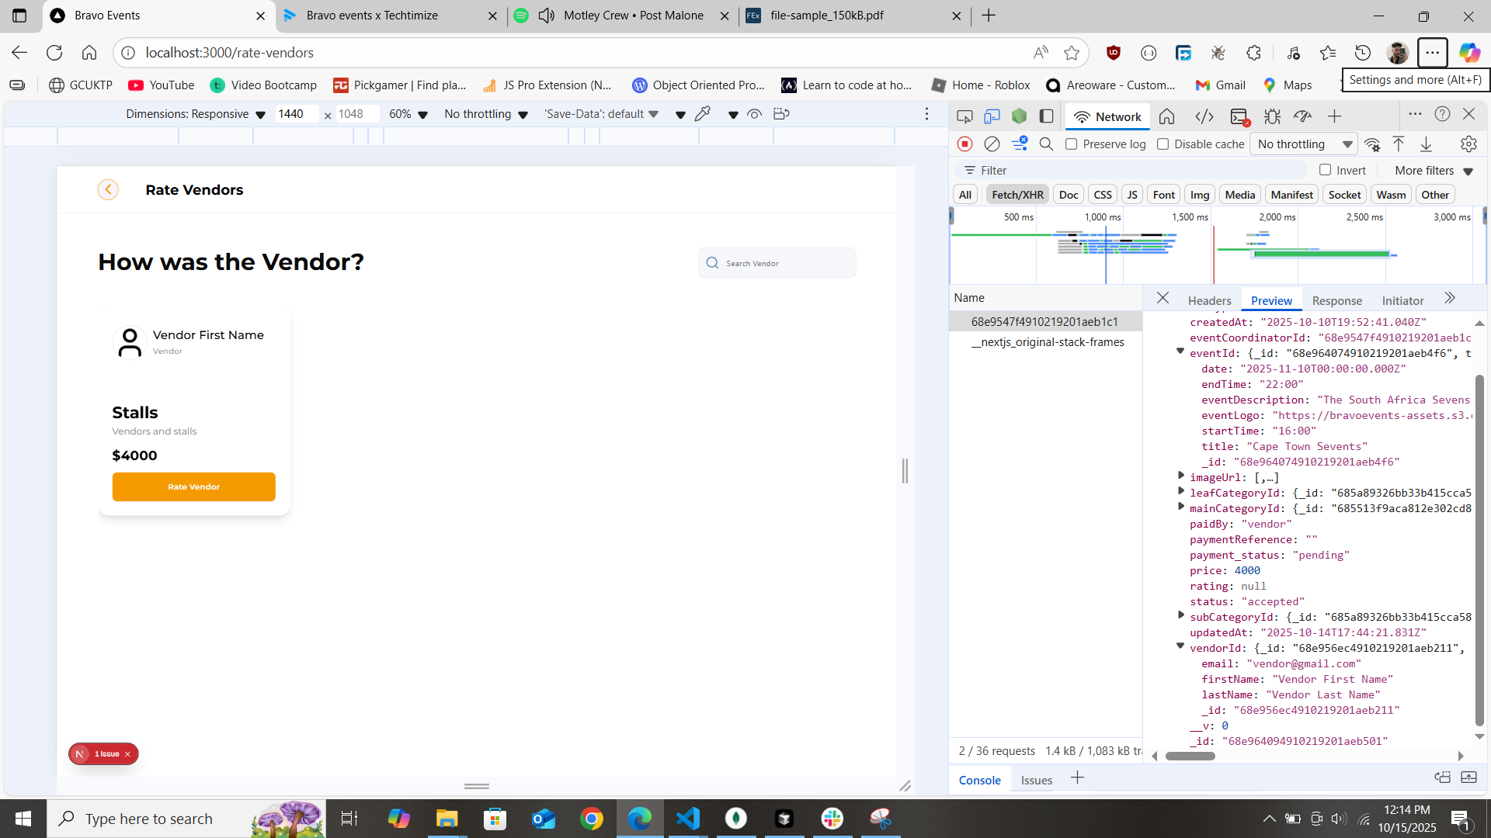Viewport: 1491px width, 838px height.
Task: Open the Network panel throttling dropdown
Action: 1305,144
